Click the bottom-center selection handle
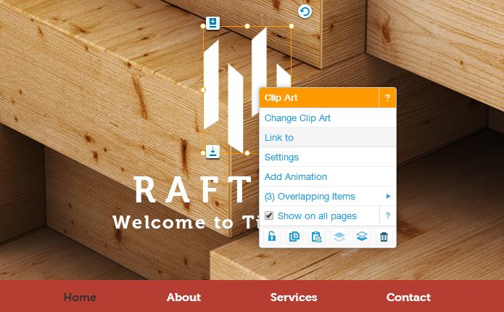Image resolution: width=504 pixels, height=312 pixels. (x=247, y=153)
